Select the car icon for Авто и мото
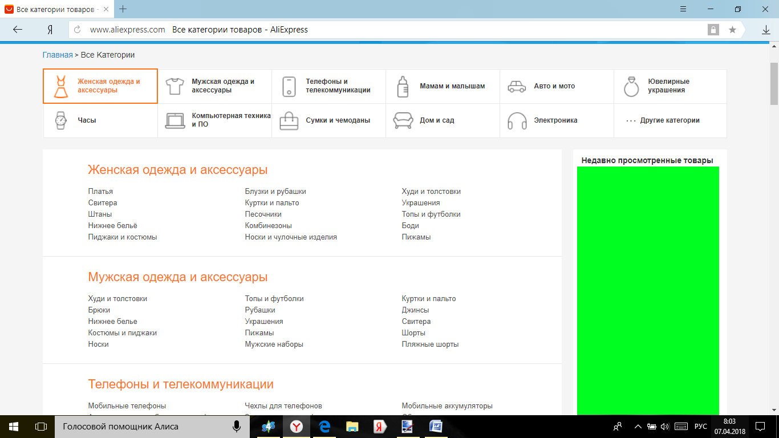 (x=517, y=86)
